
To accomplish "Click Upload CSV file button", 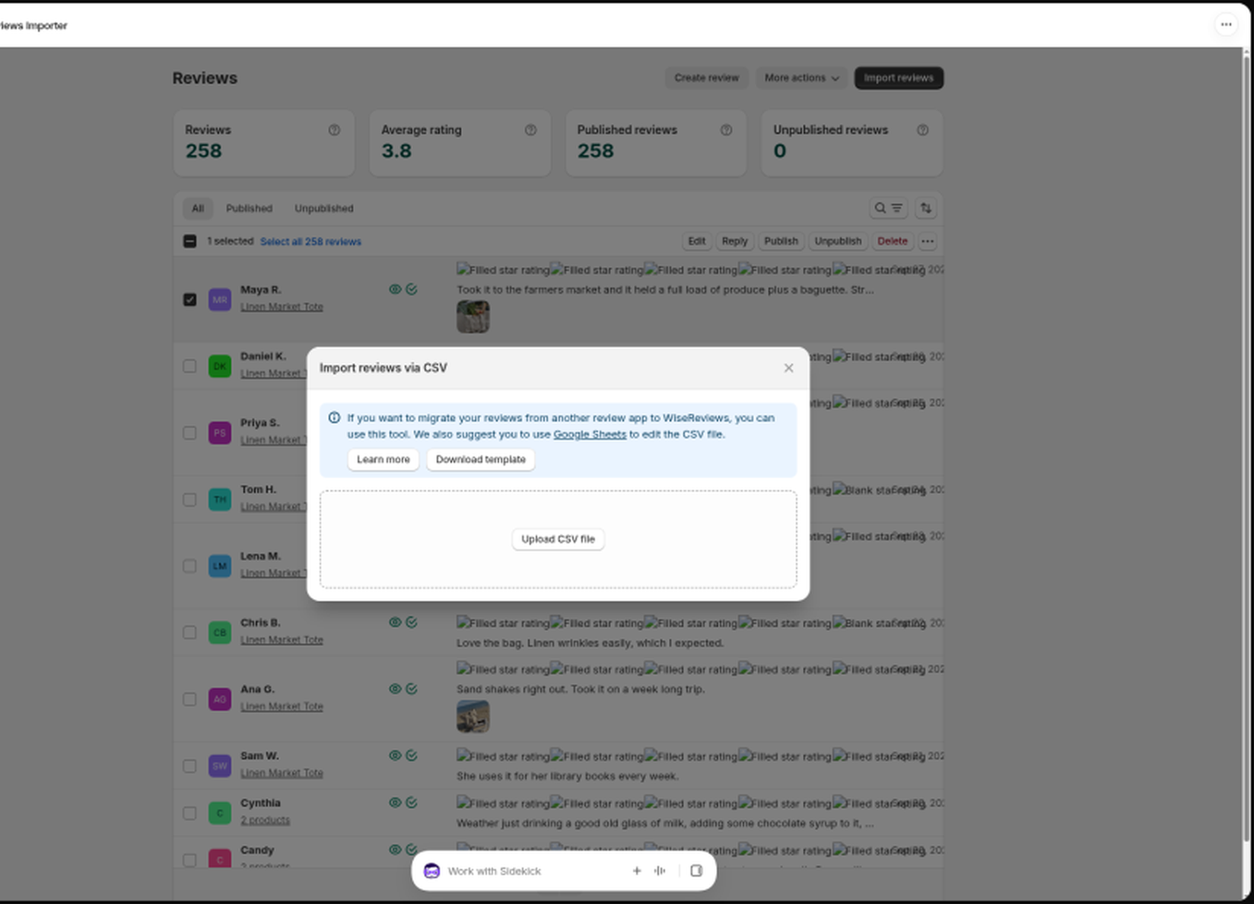I will pos(558,539).
